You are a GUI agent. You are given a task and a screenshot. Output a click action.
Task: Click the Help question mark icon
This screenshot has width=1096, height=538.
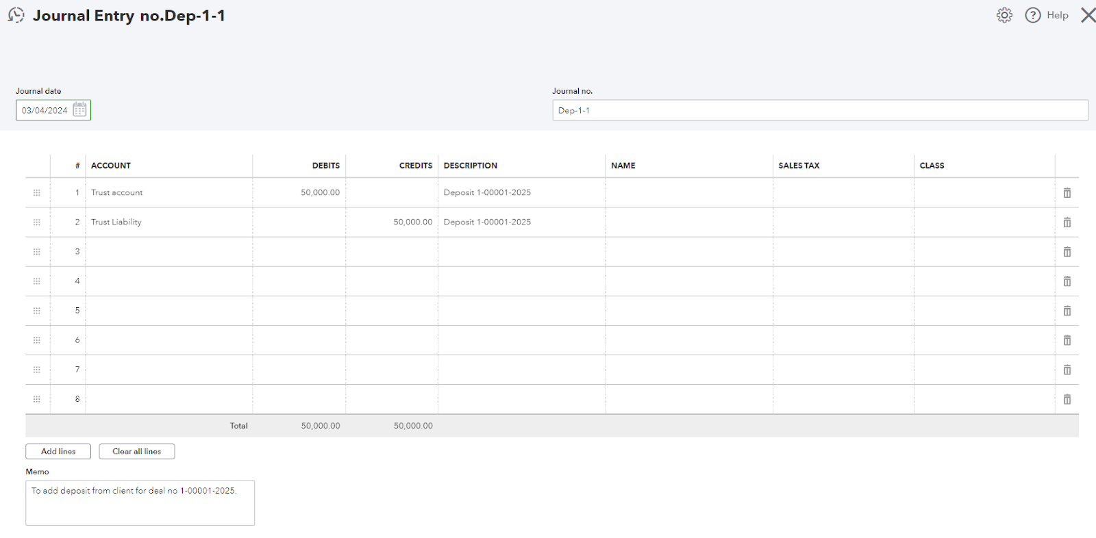point(1033,15)
